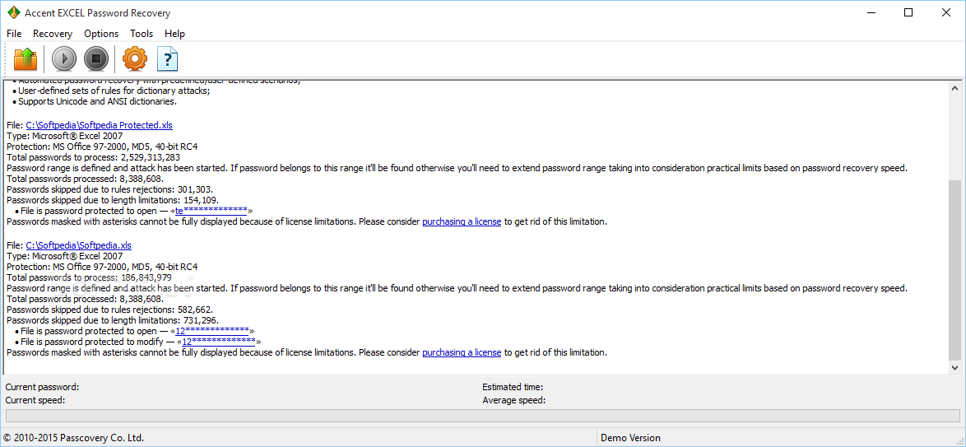Open help via the question mark document icon
Screen dimensions: 966x447
point(168,59)
